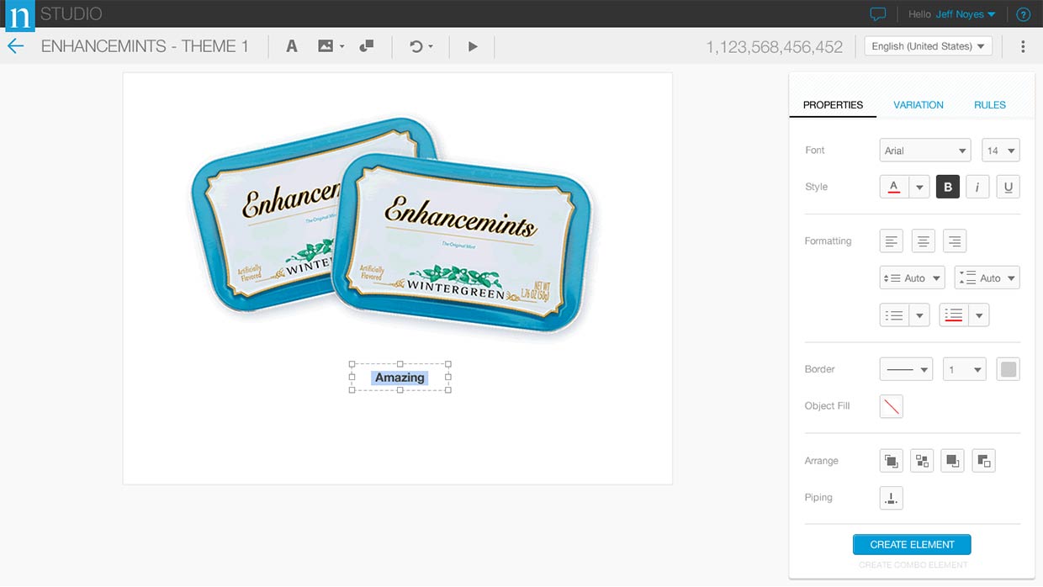Toggle Bold style
The image size is (1043, 587).
[x=948, y=187]
